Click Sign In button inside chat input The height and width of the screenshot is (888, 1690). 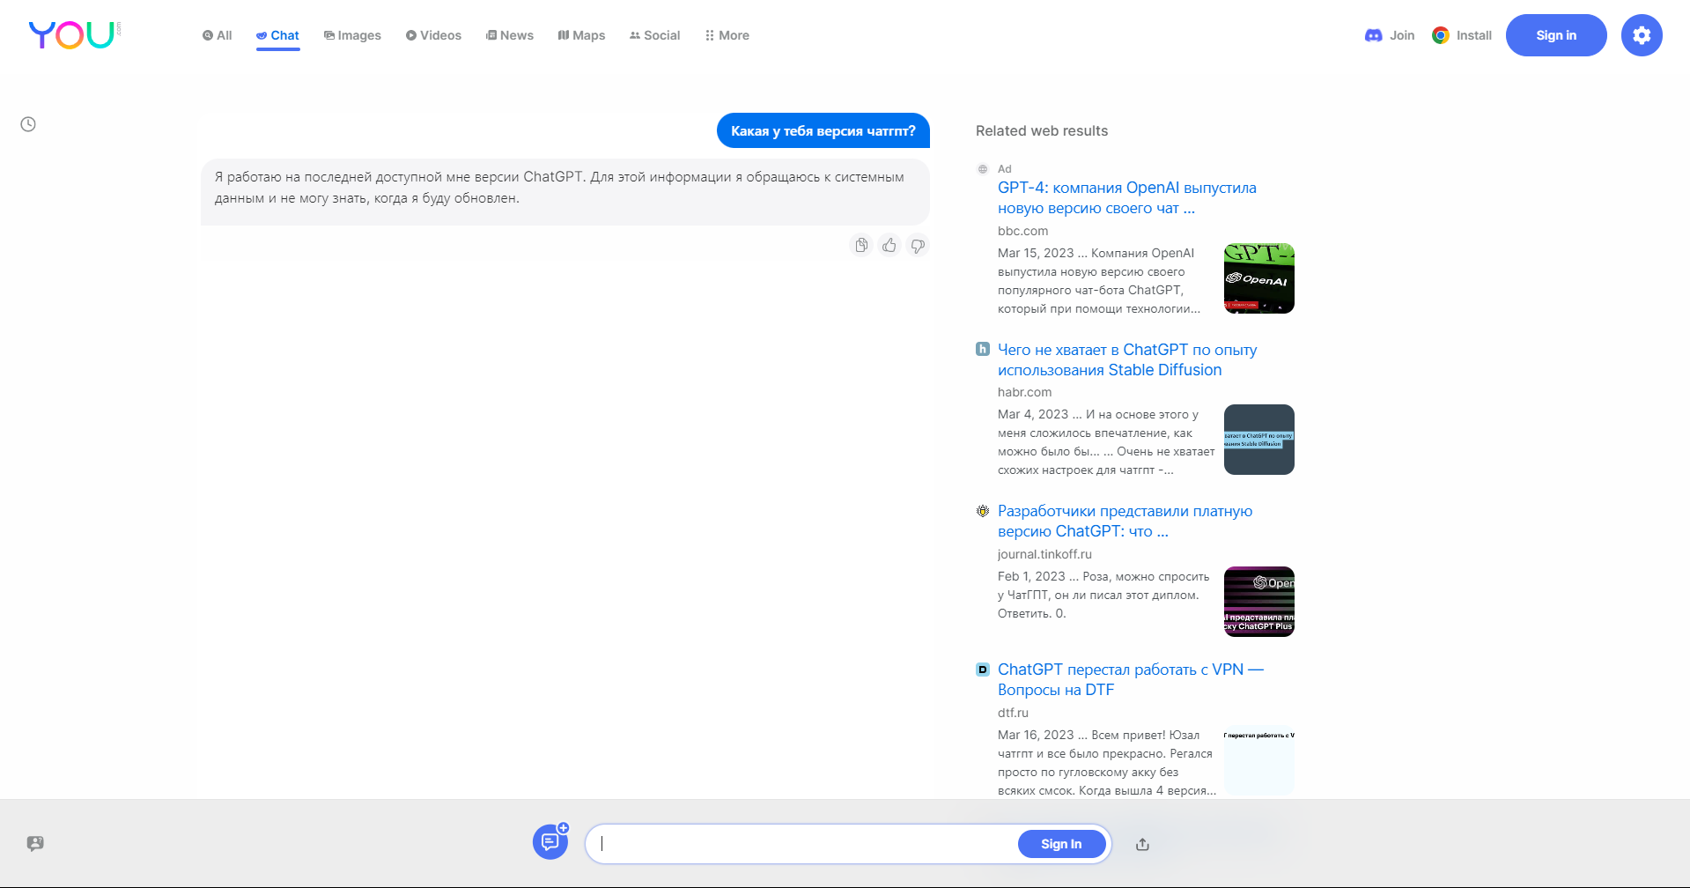tap(1061, 844)
